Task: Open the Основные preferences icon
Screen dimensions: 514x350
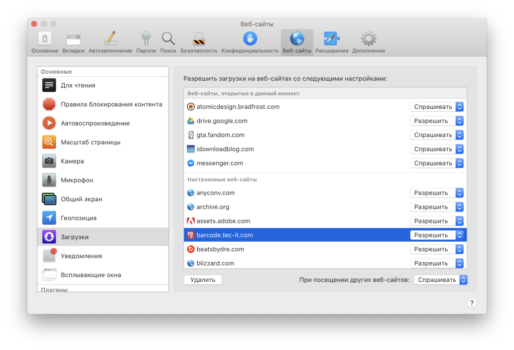Action: click(45, 39)
